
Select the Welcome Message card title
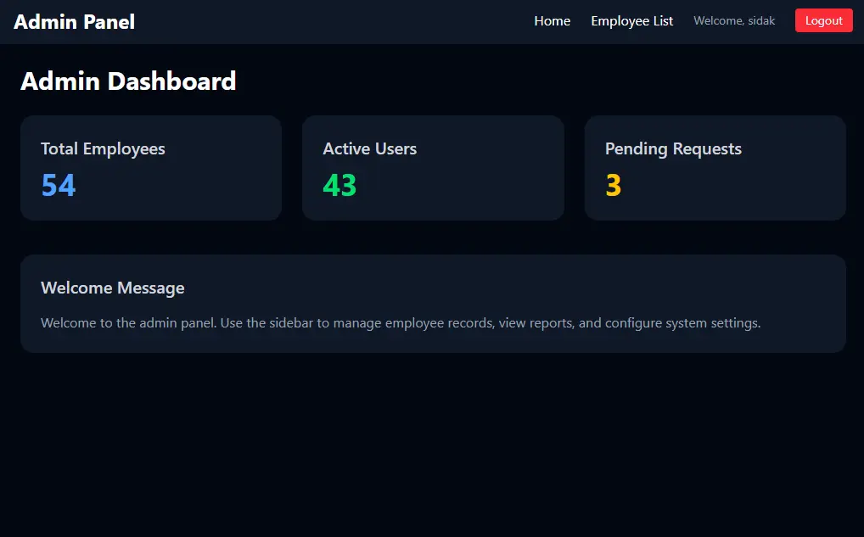pyautogui.click(x=113, y=288)
